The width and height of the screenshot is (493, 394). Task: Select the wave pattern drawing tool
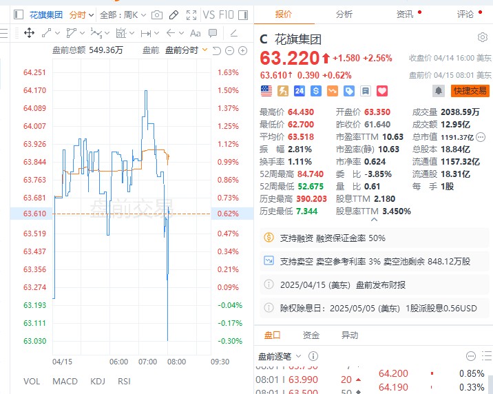(96, 32)
